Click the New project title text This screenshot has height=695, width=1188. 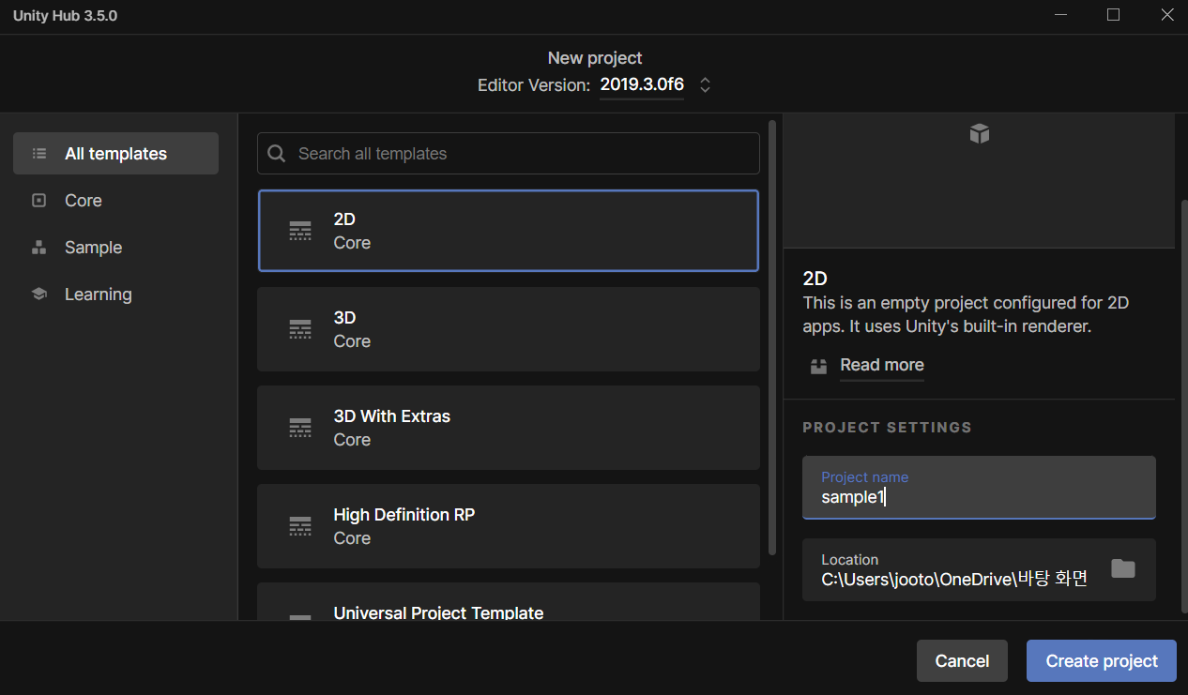[x=595, y=58]
